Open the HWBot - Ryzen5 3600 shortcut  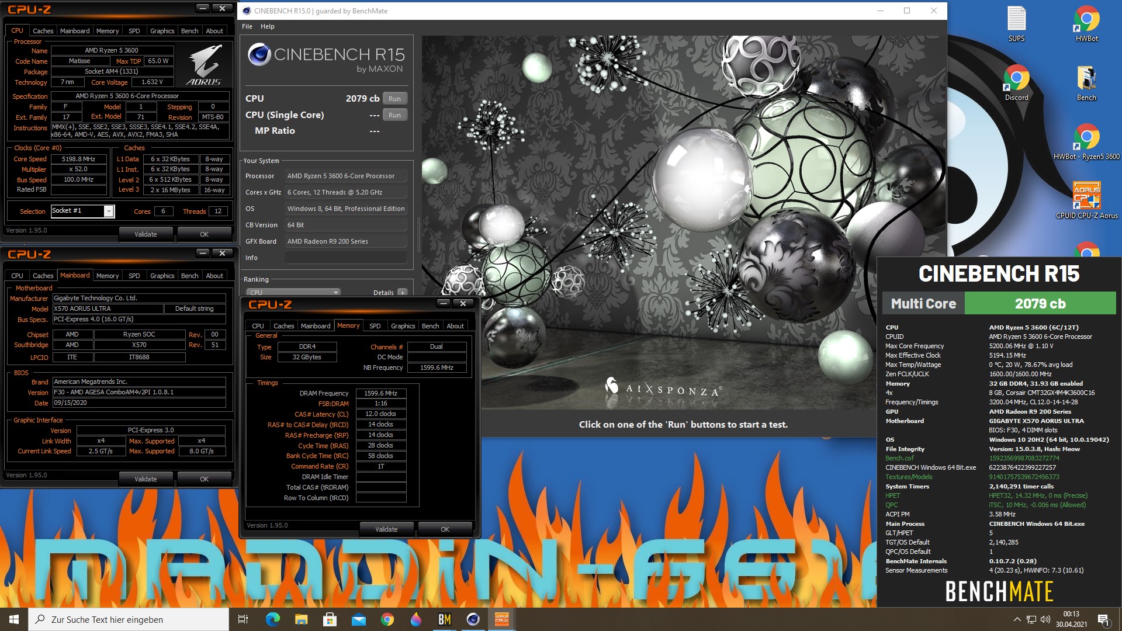coord(1086,141)
